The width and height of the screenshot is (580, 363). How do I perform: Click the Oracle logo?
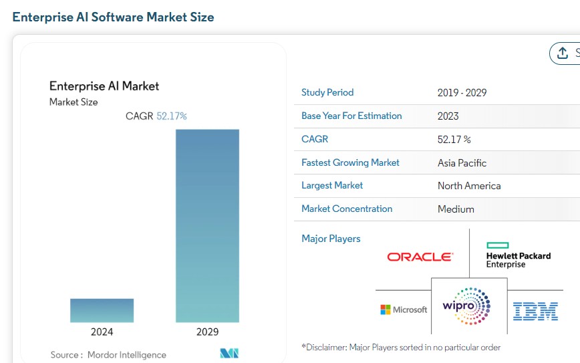coord(420,257)
